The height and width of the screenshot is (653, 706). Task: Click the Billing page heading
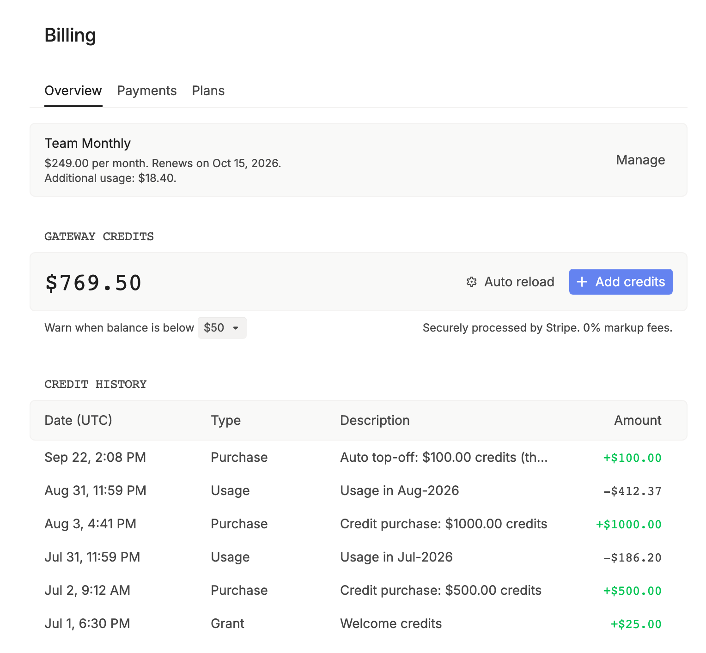(x=70, y=36)
